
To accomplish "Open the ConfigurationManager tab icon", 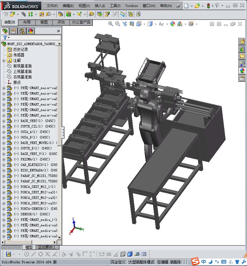I will point(22,31).
